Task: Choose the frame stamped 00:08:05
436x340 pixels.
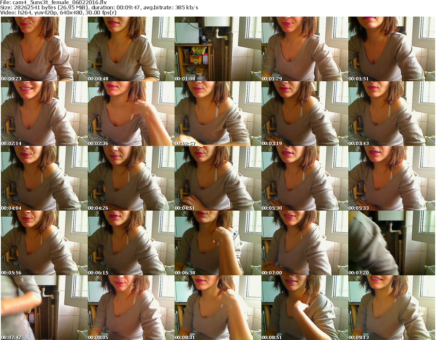Action: tap(131, 308)
